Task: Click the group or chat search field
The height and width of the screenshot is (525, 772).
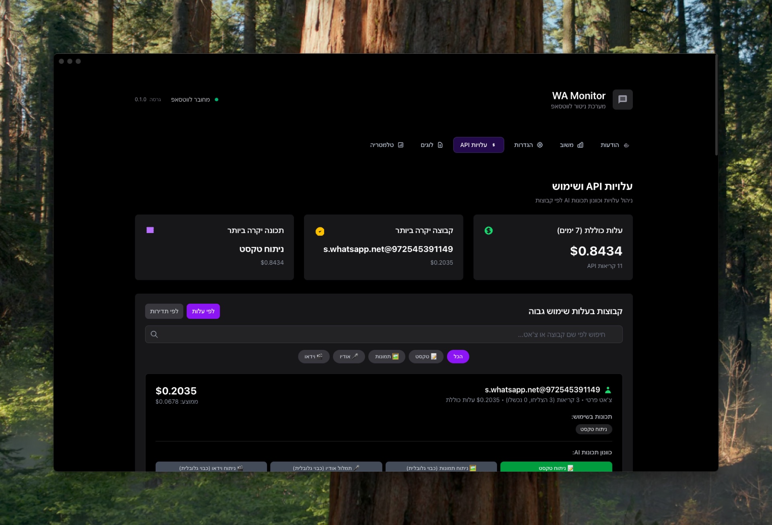Action: [x=384, y=334]
